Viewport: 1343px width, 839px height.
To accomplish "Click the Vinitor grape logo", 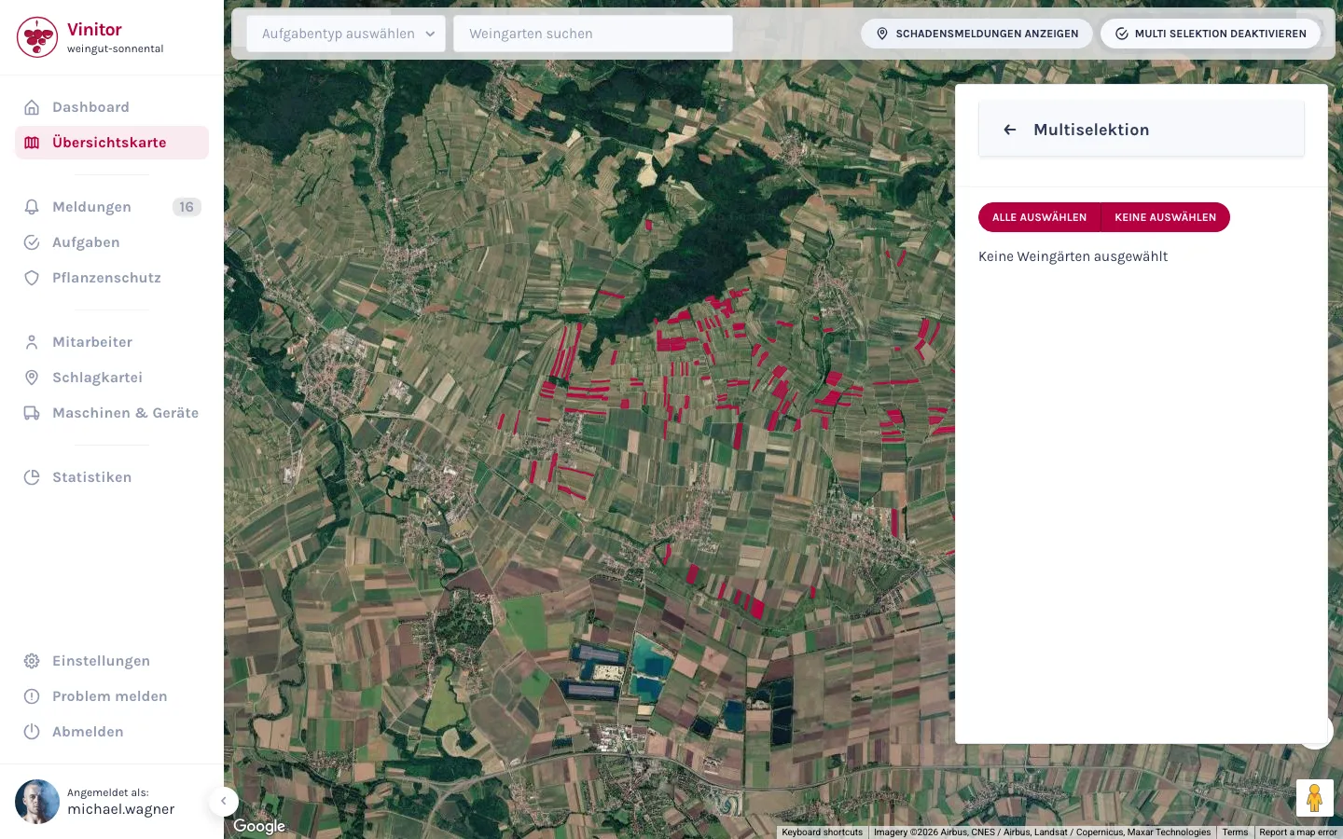I will [x=37, y=37].
